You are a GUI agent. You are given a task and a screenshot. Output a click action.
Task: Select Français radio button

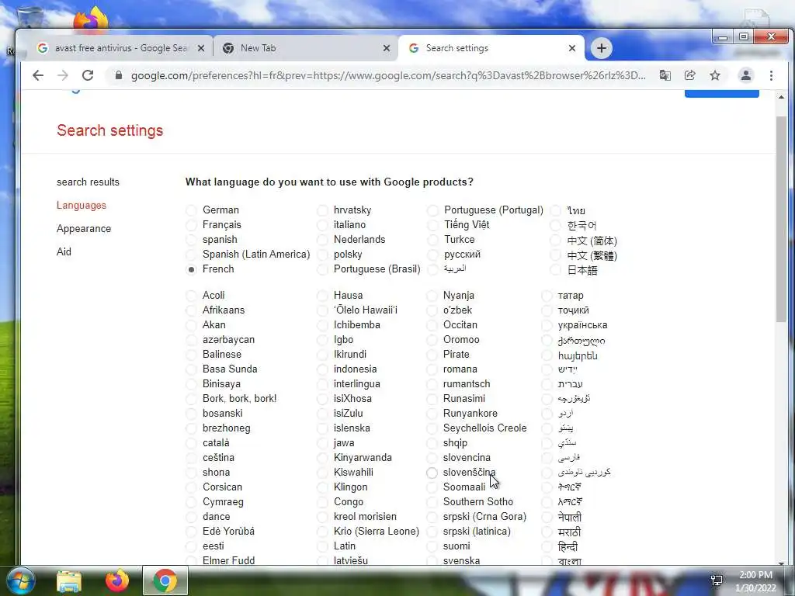pos(191,225)
